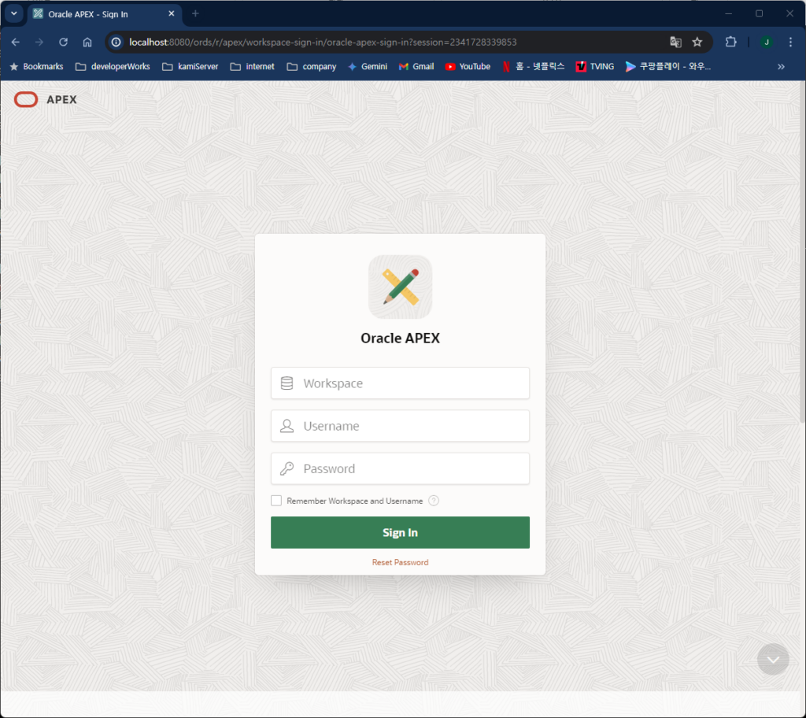The height and width of the screenshot is (718, 806).
Task: Focus the Workspace input field
Action: coord(400,383)
